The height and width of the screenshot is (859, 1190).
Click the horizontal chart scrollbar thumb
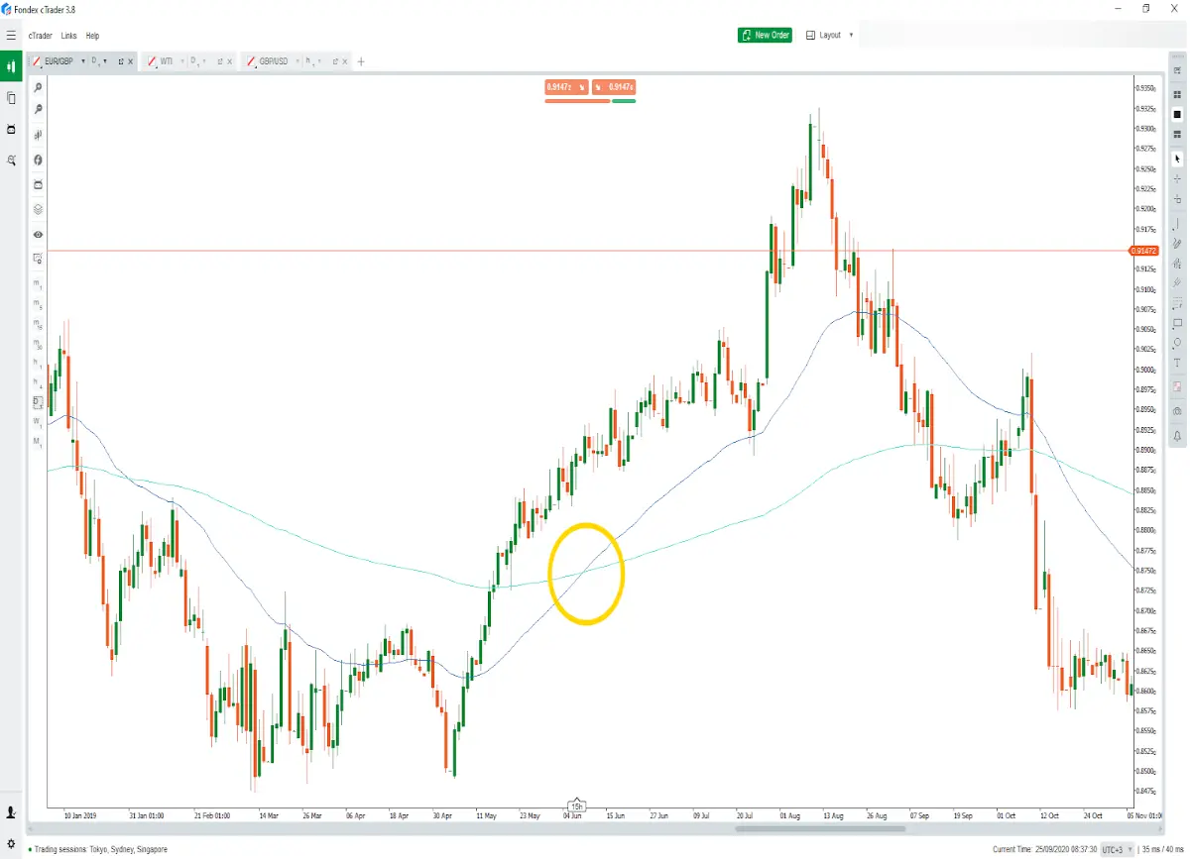(x=820, y=828)
